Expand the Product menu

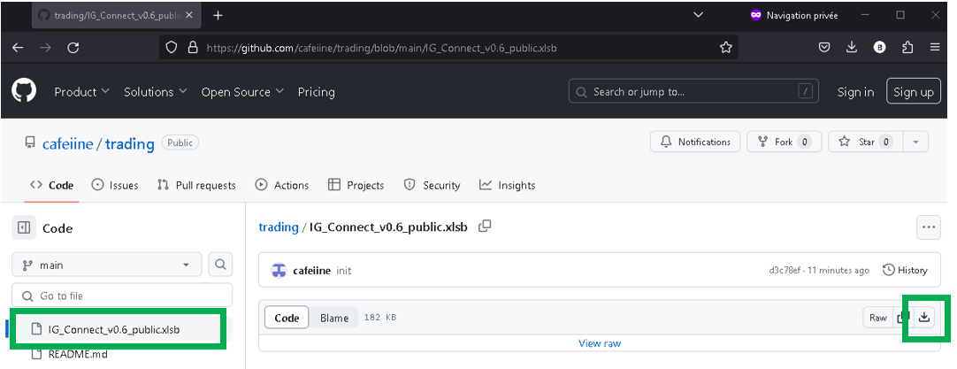tap(81, 92)
